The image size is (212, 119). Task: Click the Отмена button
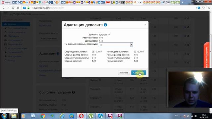(x=124, y=73)
